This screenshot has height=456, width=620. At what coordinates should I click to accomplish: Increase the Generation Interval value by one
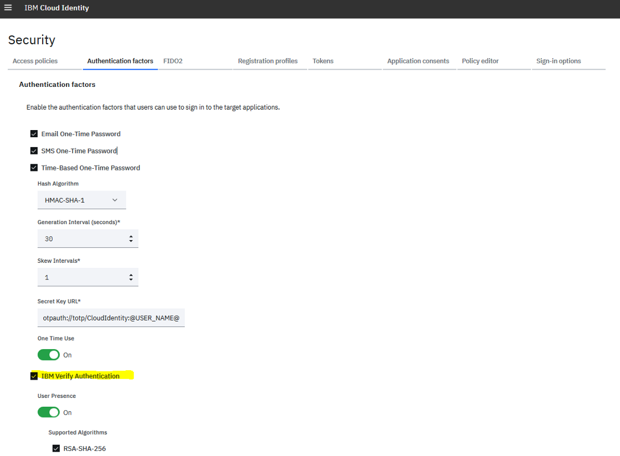click(131, 237)
